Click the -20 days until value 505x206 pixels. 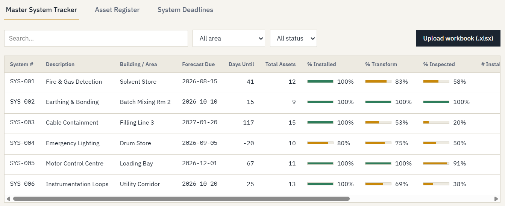pyautogui.click(x=249, y=143)
